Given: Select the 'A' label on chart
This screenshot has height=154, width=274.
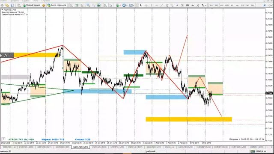Looking at the screenshot, I should 6,56.
